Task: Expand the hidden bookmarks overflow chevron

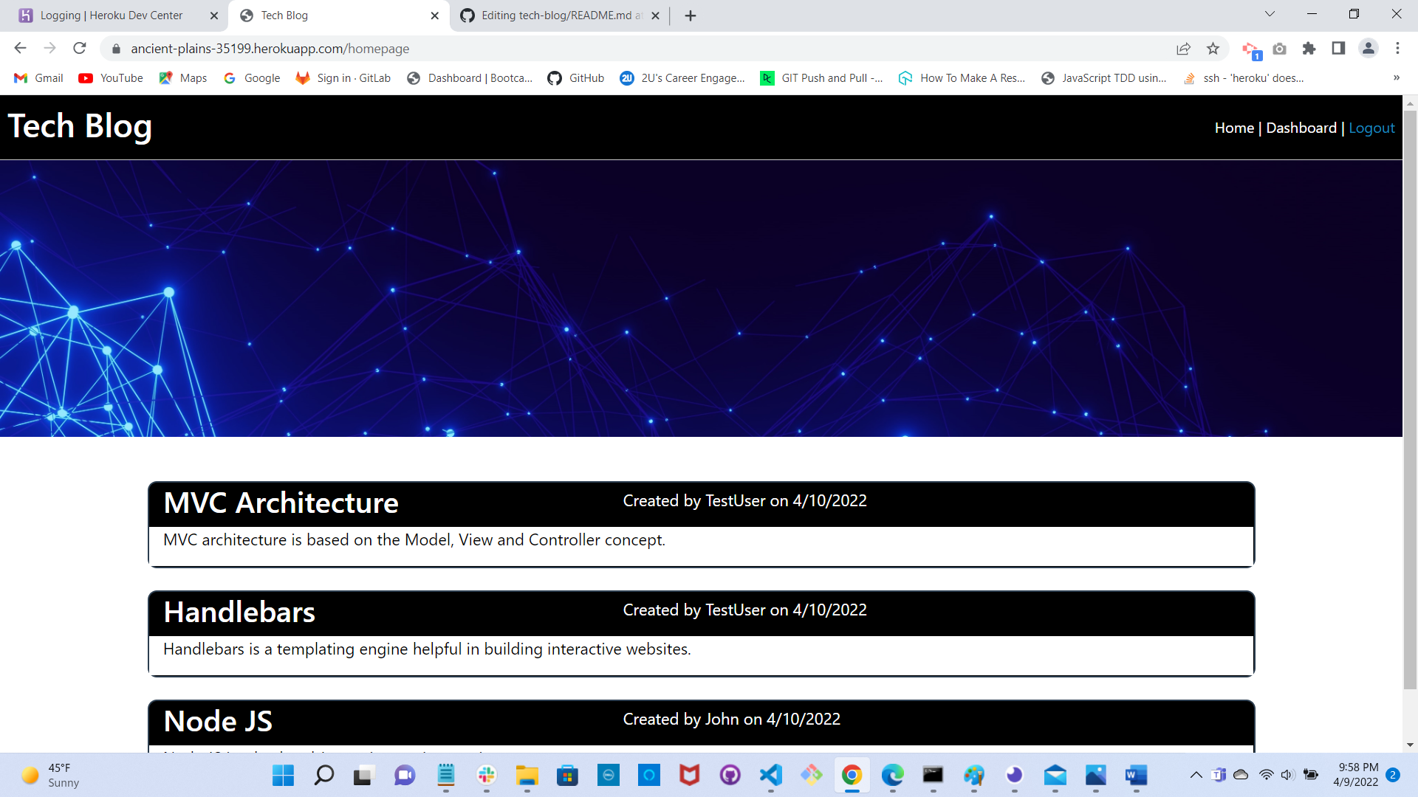Action: (x=1397, y=77)
